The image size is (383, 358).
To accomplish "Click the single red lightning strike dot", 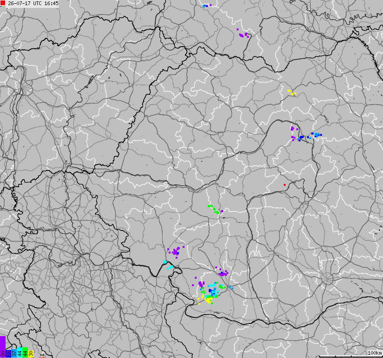I will click(285, 185).
